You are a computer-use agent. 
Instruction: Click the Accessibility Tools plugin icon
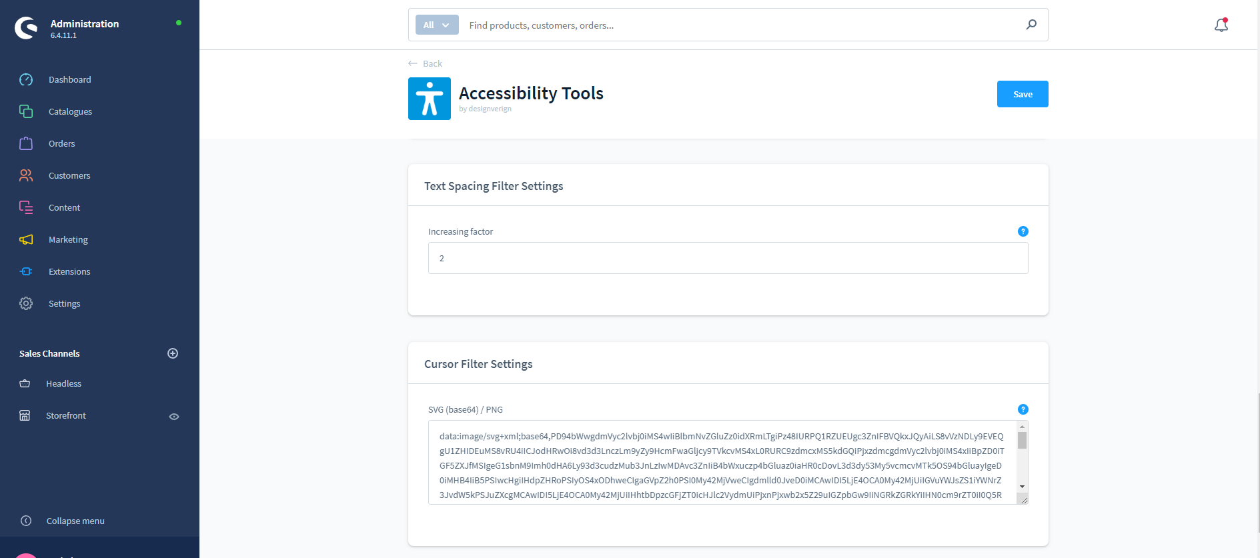(x=430, y=99)
